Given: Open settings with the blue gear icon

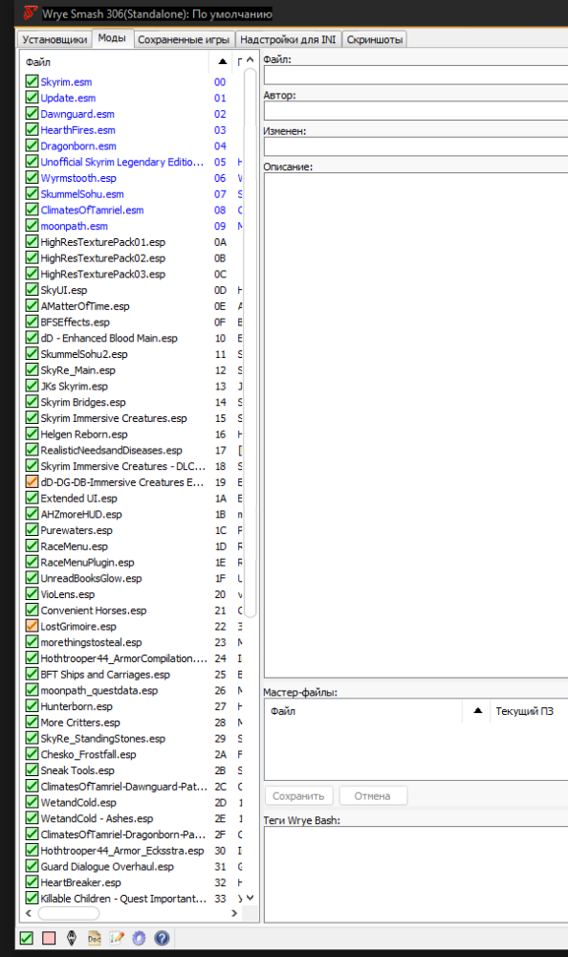Looking at the screenshot, I should point(139,938).
